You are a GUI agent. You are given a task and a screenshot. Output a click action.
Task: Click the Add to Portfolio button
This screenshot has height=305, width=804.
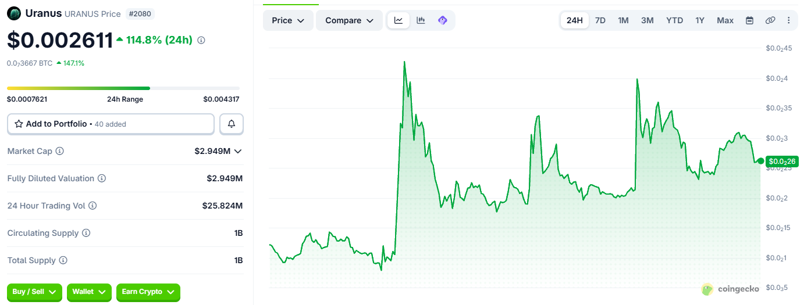[111, 124]
